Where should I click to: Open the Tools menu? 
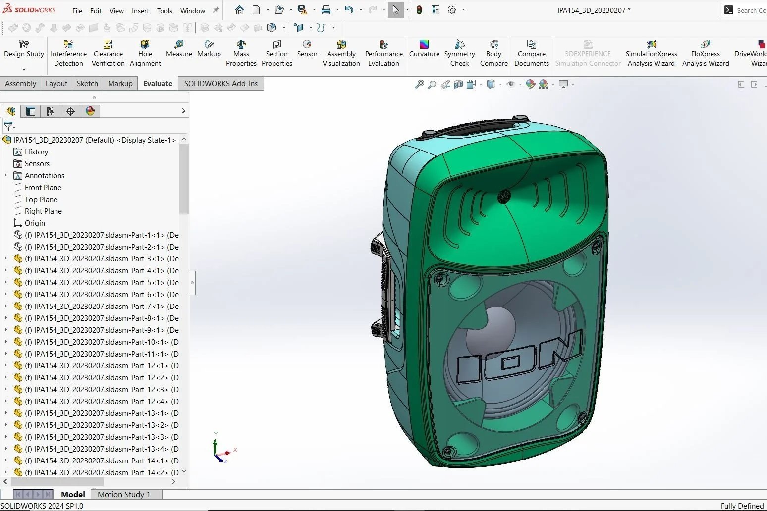pos(164,11)
